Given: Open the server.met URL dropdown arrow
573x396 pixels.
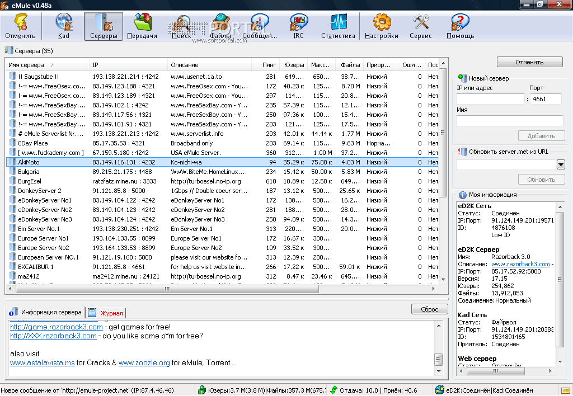Looking at the screenshot, I should (x=561, y=165).
